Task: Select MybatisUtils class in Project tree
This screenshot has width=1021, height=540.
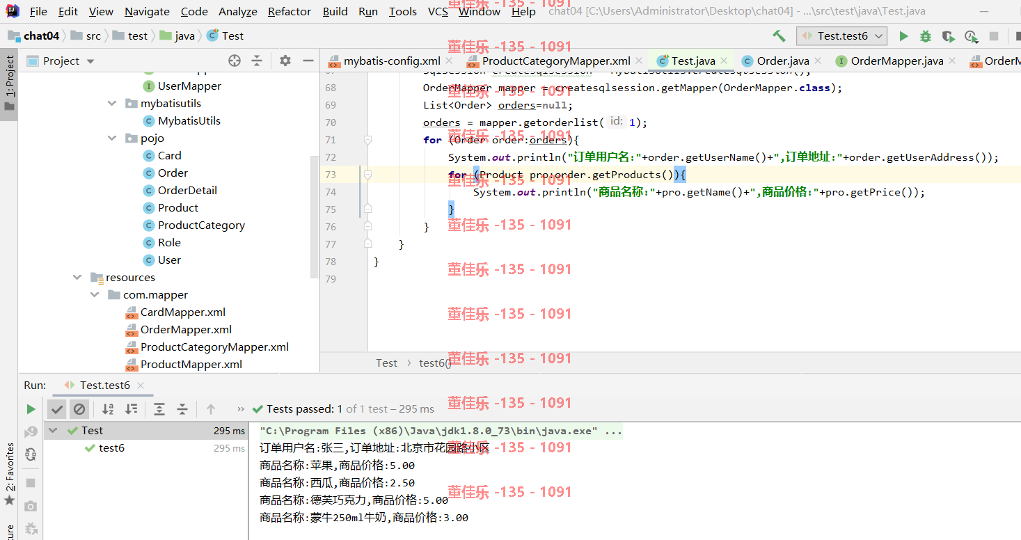Action: pyautogui.click(x=189, y=121)
